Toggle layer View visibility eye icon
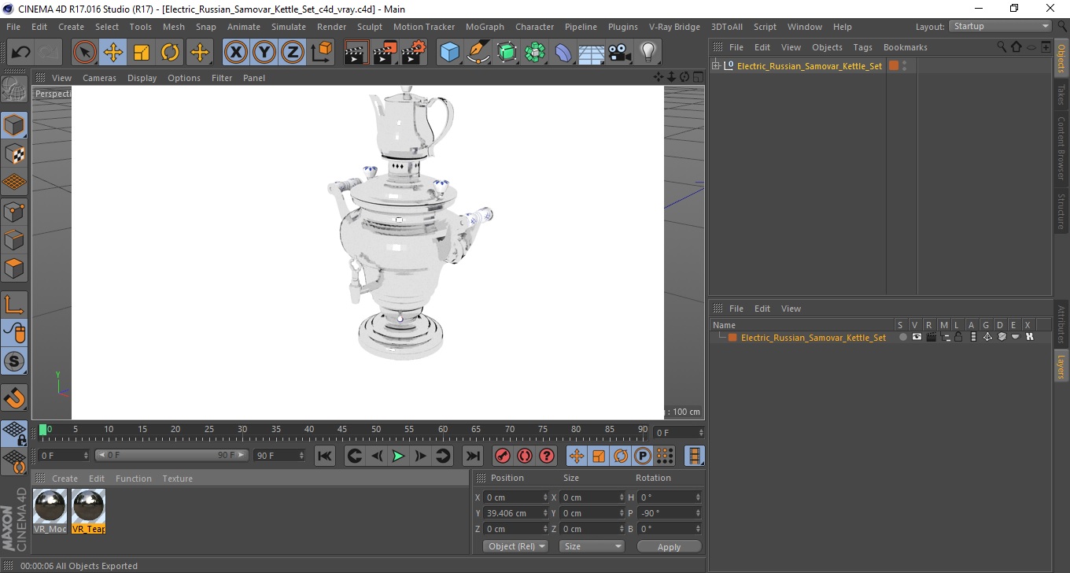The height and width of the screenshot is (573, 1070). click(x=917, y=337)
